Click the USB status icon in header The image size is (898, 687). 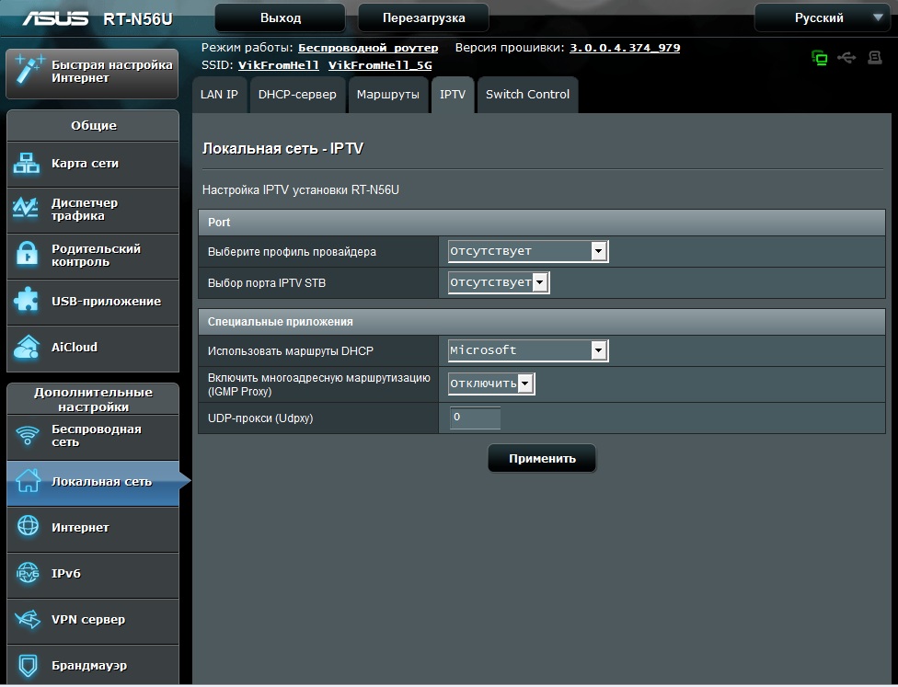click(x=846, y=58)
